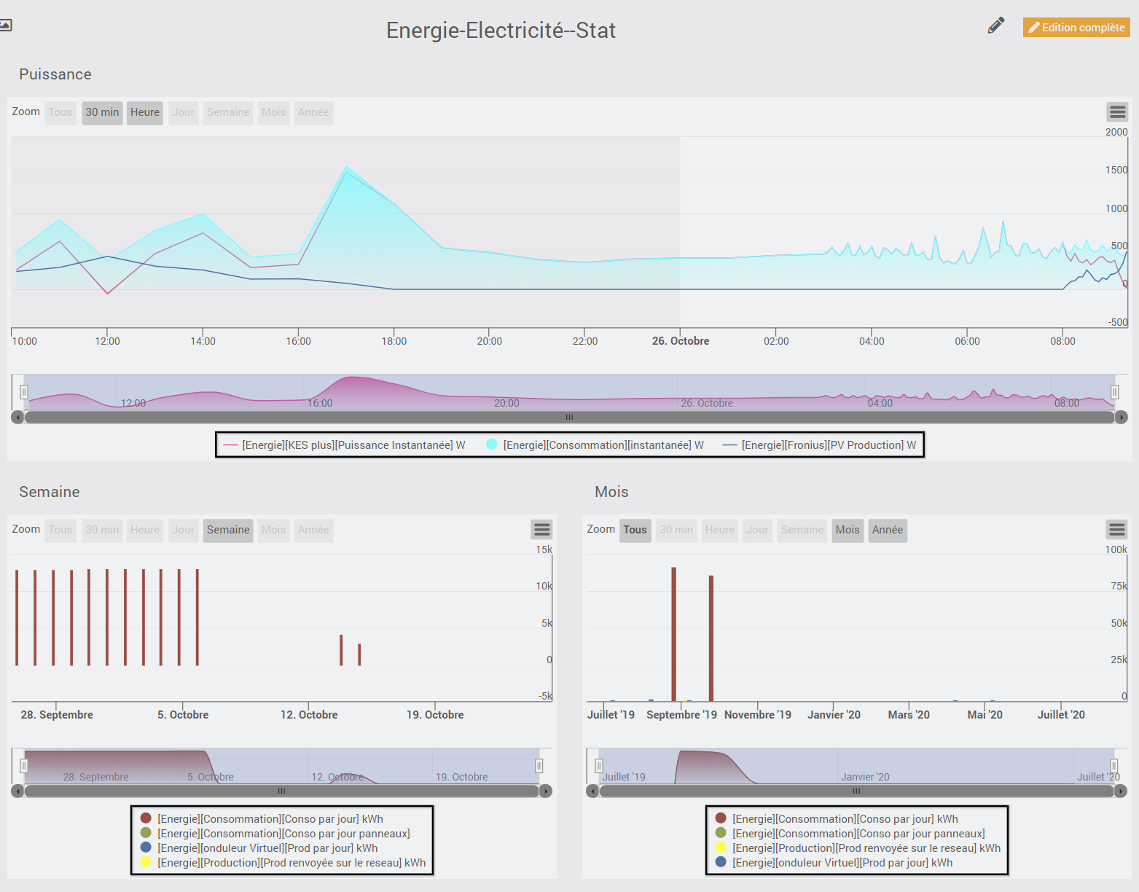Screen dimensions: 1139x892
Task: Click the right scroll arrow under Semaine navigator
Action: (x=546, y=791)
